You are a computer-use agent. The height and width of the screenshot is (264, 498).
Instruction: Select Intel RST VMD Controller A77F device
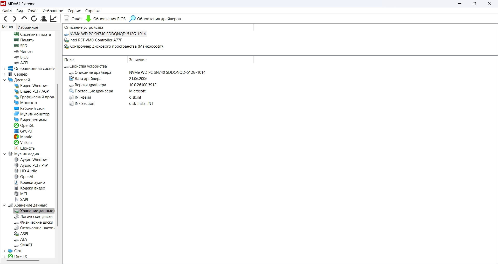pos(93,40)
